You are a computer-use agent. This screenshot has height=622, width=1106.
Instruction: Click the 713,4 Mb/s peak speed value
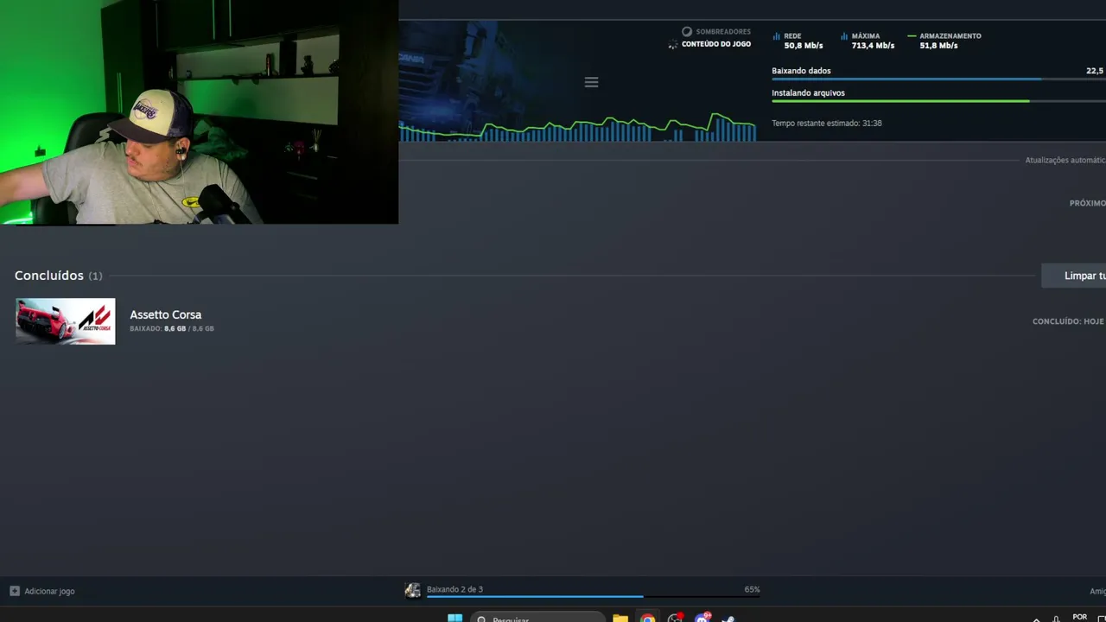(873, 46)
